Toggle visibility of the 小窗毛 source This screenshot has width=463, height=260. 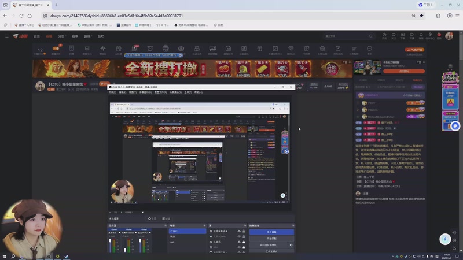[239, 242]
